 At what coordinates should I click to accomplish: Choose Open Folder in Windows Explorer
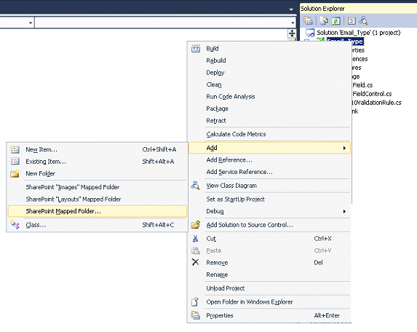[x=269, y=301]
